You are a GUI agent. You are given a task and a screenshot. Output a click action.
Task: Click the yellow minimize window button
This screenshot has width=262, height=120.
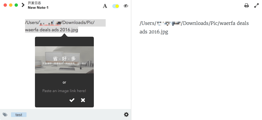(x=11, y=5)
